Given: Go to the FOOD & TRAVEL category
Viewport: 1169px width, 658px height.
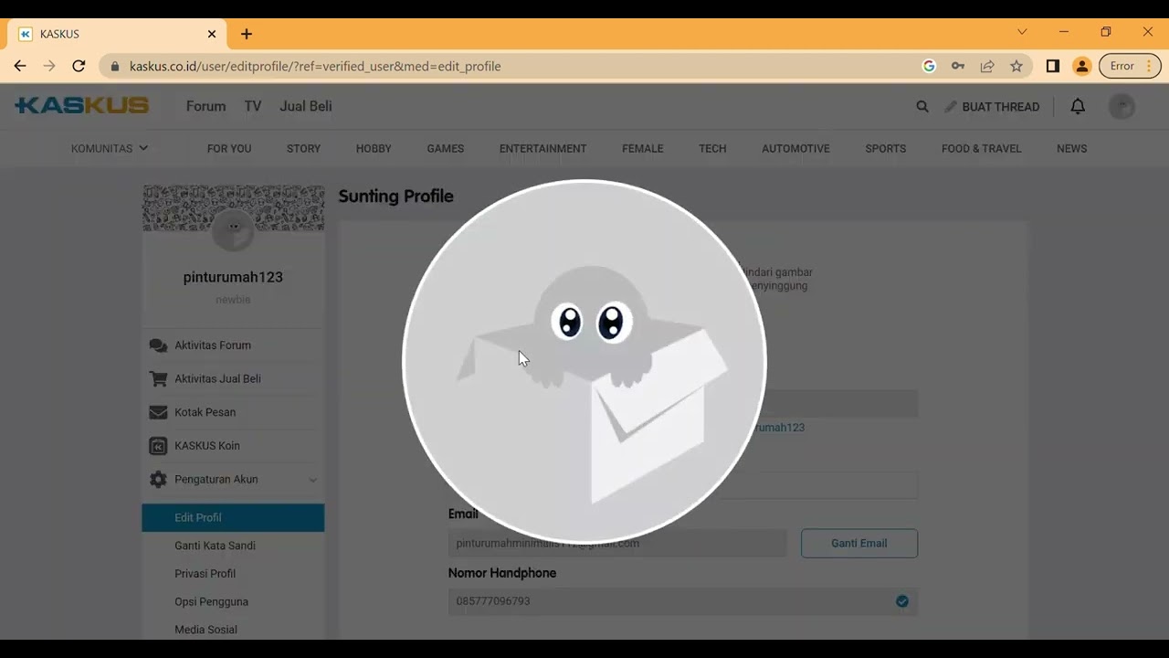Looking at the screenshot, I should (x=982, y=148).
